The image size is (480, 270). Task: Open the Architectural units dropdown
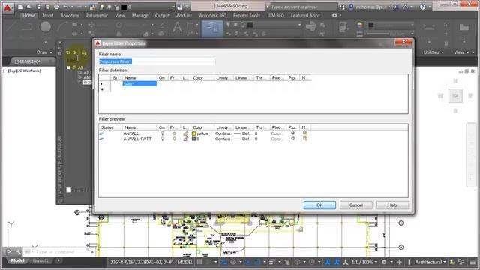point(430,262)
